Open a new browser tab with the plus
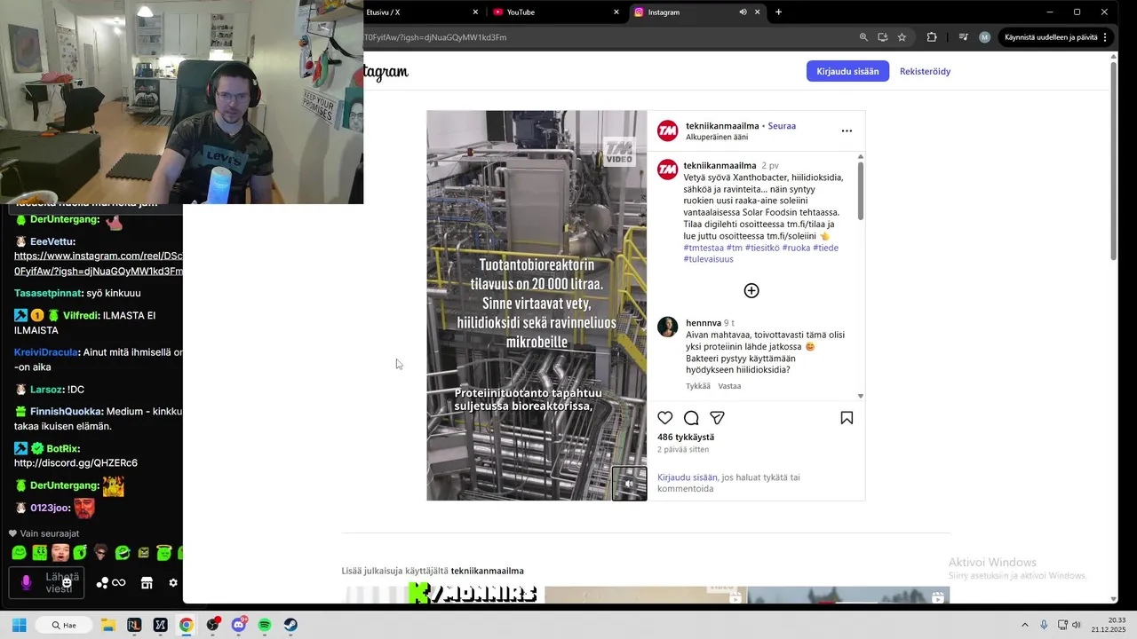This screenshot has width=1137, height=639. point(778,12)
